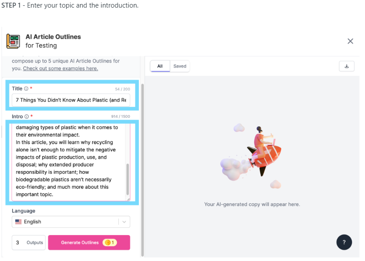Screen dimensions: 365x261
Task: Expand the Language dropdown chevron
Action: (124, 222)
